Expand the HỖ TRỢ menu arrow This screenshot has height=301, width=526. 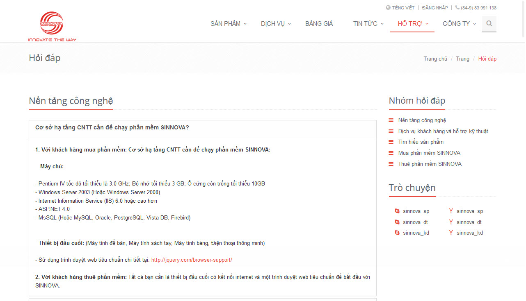click(x=427, y=24)
